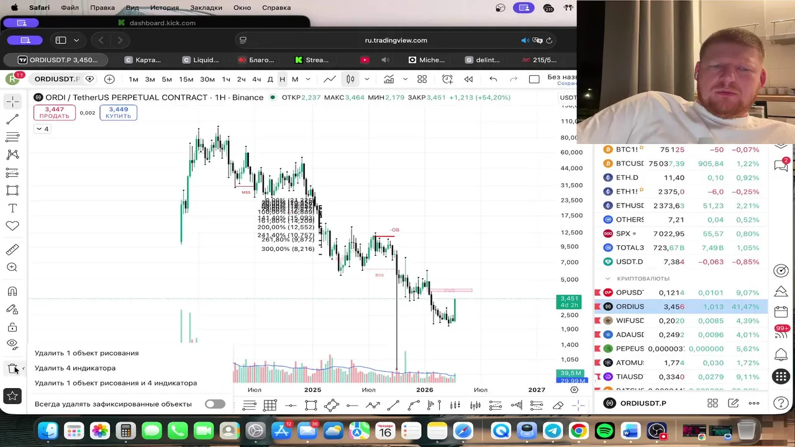Click the КУПИТЬ 3,449 button
The image size is (795, 447).
118,112
